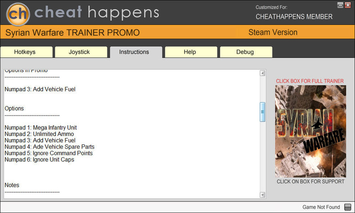Click the Cheat Happens CH logo
This screenshot has height=213, width=355.
(18, 14)
